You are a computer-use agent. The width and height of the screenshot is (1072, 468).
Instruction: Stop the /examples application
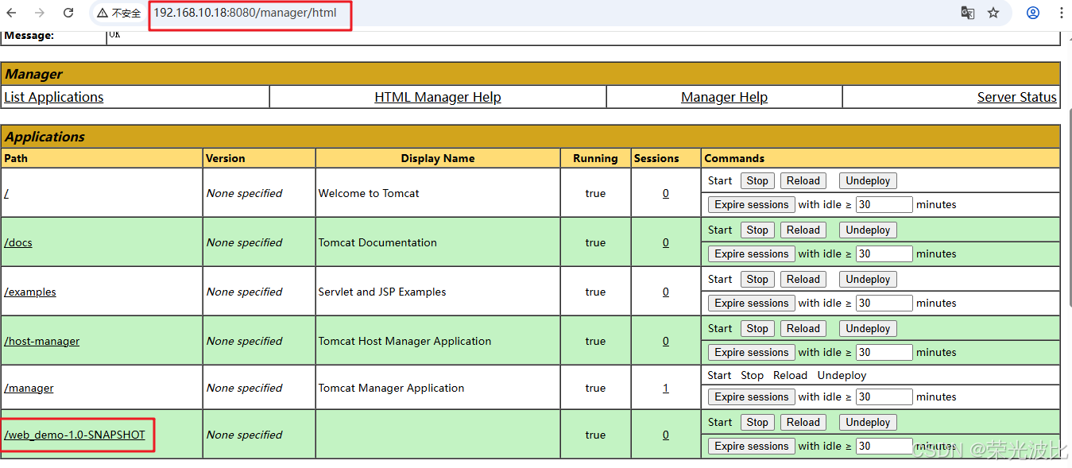point(757,279)
